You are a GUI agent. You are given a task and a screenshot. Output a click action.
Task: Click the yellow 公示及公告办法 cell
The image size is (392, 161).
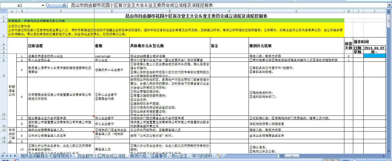point(176,30)
